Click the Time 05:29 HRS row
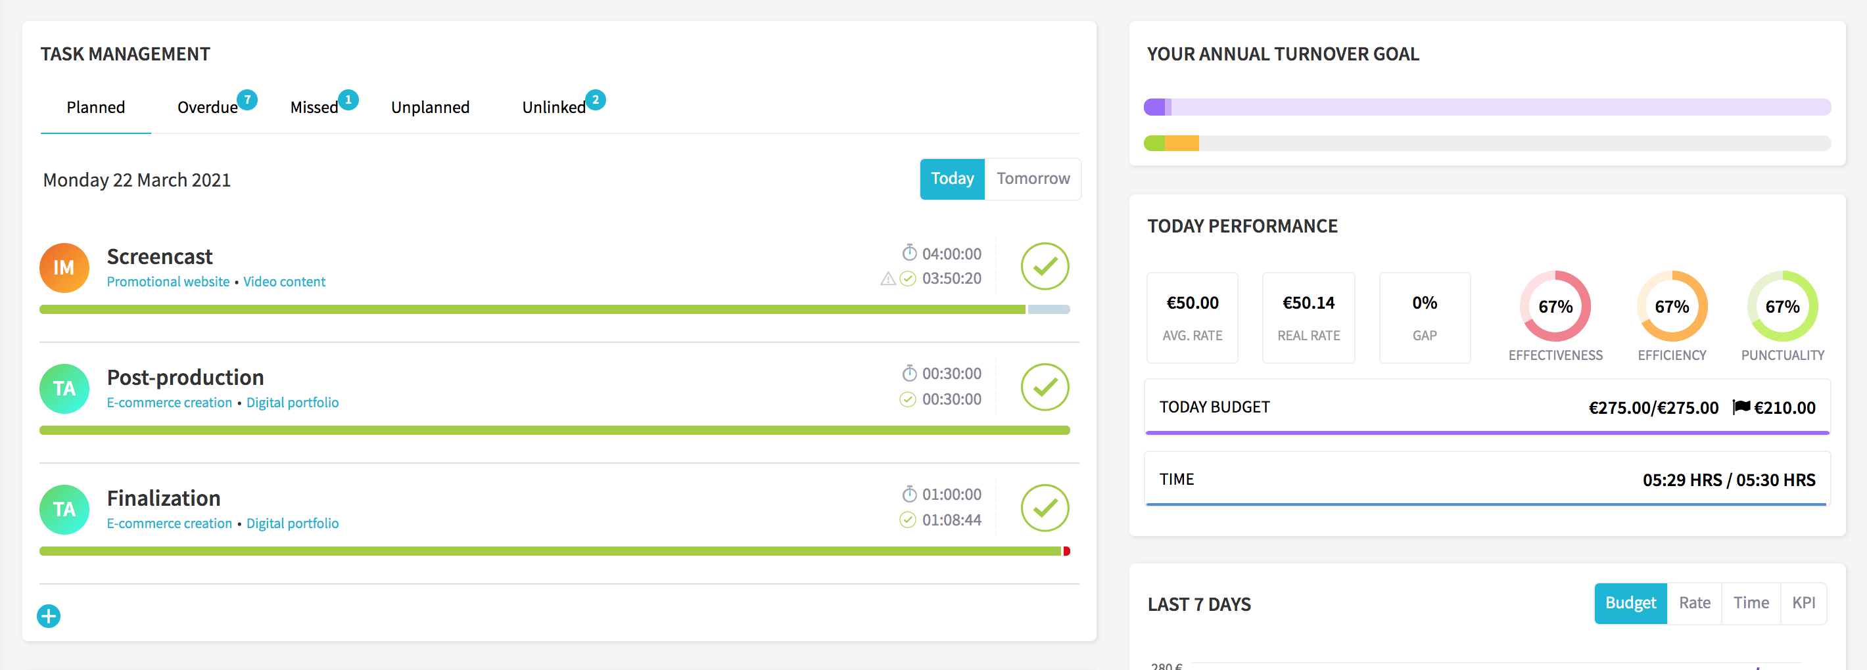This screenshot has height=670, width=1867. pos(1487,479)
